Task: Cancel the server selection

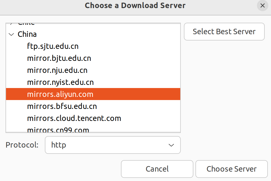Action: click(157, 169)
